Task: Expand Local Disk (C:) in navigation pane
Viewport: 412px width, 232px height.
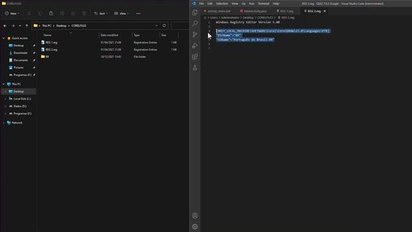Action: [x=6, y=99]
